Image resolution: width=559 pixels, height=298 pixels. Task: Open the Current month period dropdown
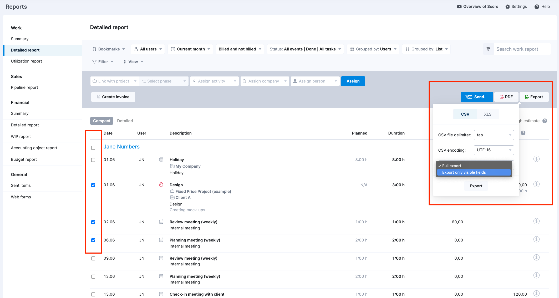[190, 49]
